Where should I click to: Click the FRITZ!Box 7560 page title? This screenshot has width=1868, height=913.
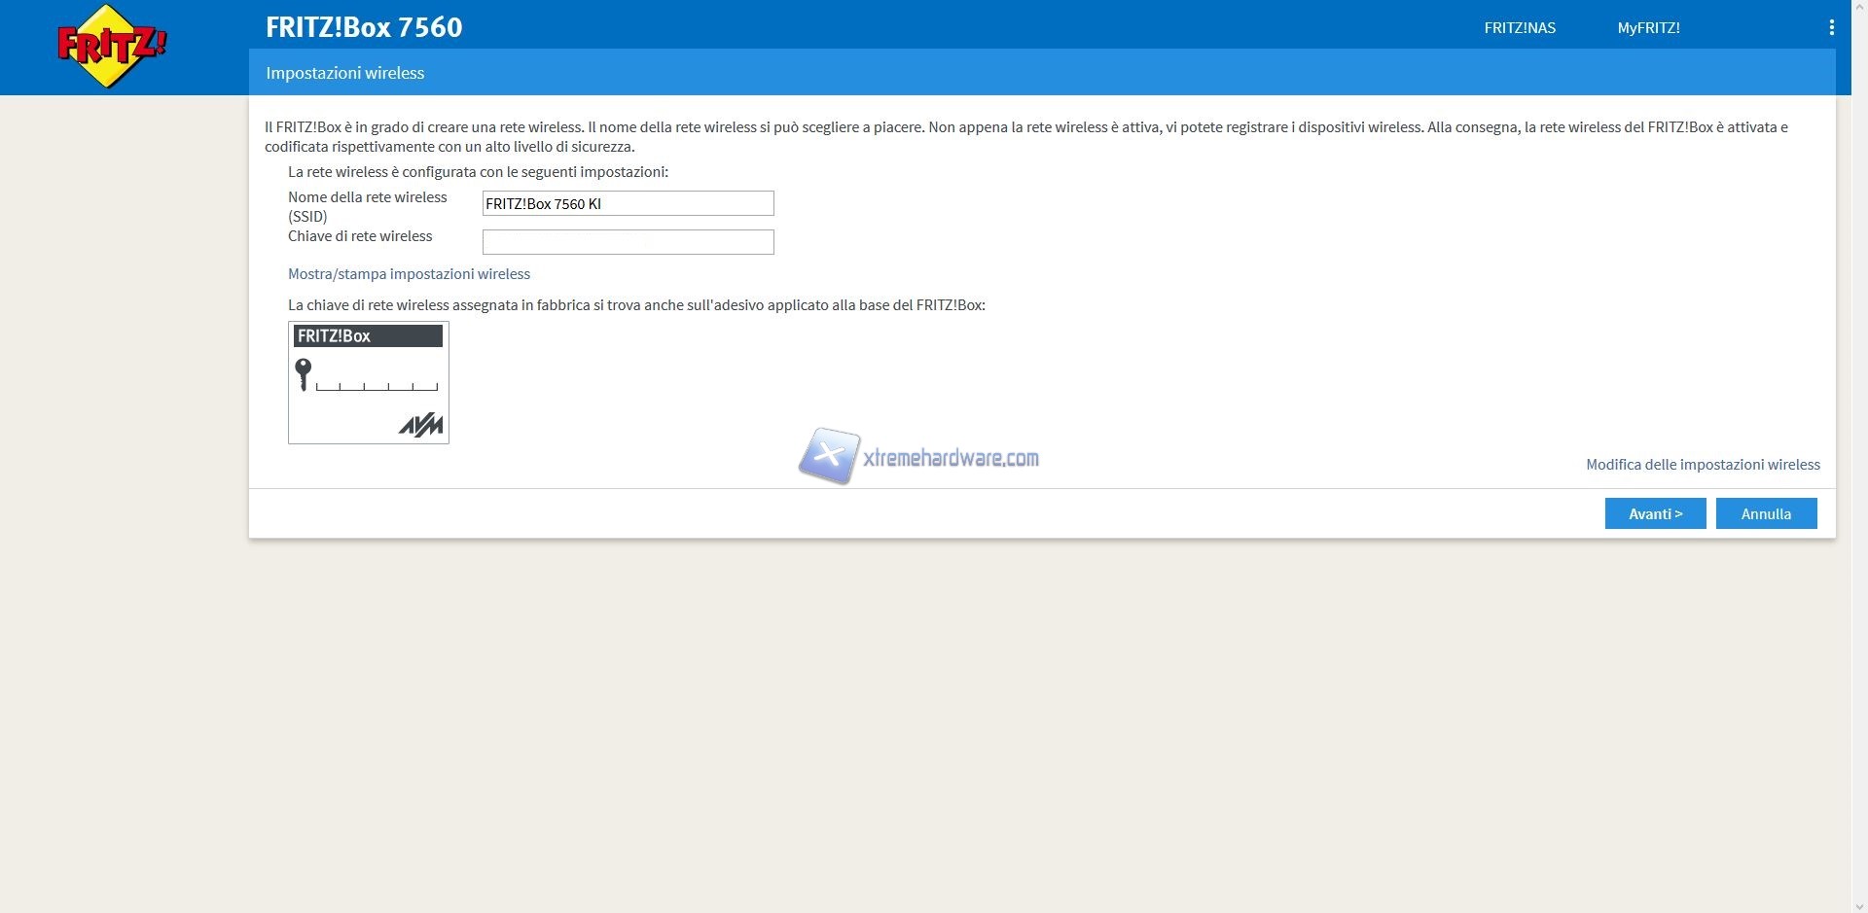364,27
